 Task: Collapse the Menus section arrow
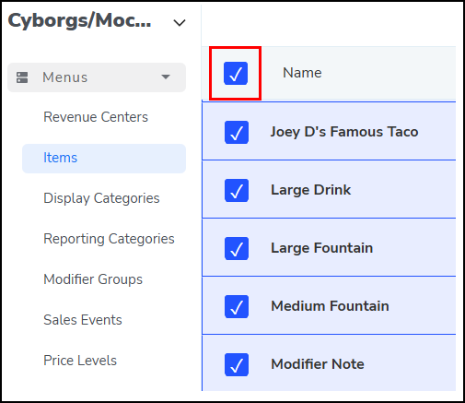[x=166, y=77]
